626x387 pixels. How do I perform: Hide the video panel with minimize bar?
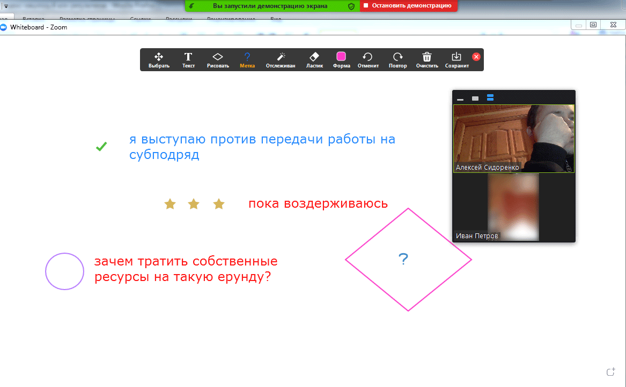point(460,99)
